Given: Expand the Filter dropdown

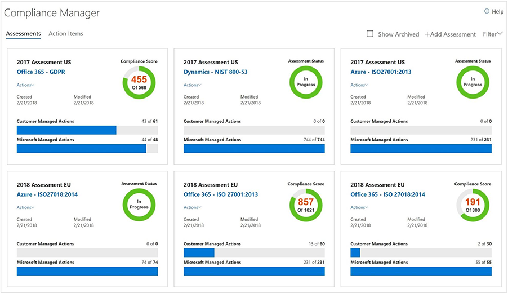Looking at the screenshot, I should [492, 34].
